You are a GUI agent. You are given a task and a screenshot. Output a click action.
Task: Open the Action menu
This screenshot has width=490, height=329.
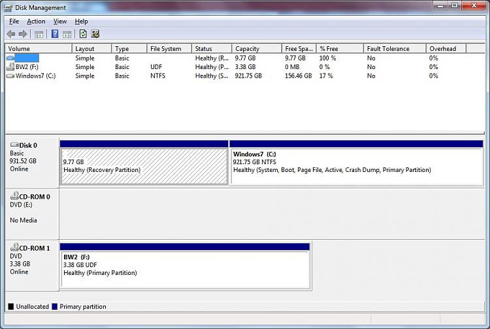(x=36, y=21)
